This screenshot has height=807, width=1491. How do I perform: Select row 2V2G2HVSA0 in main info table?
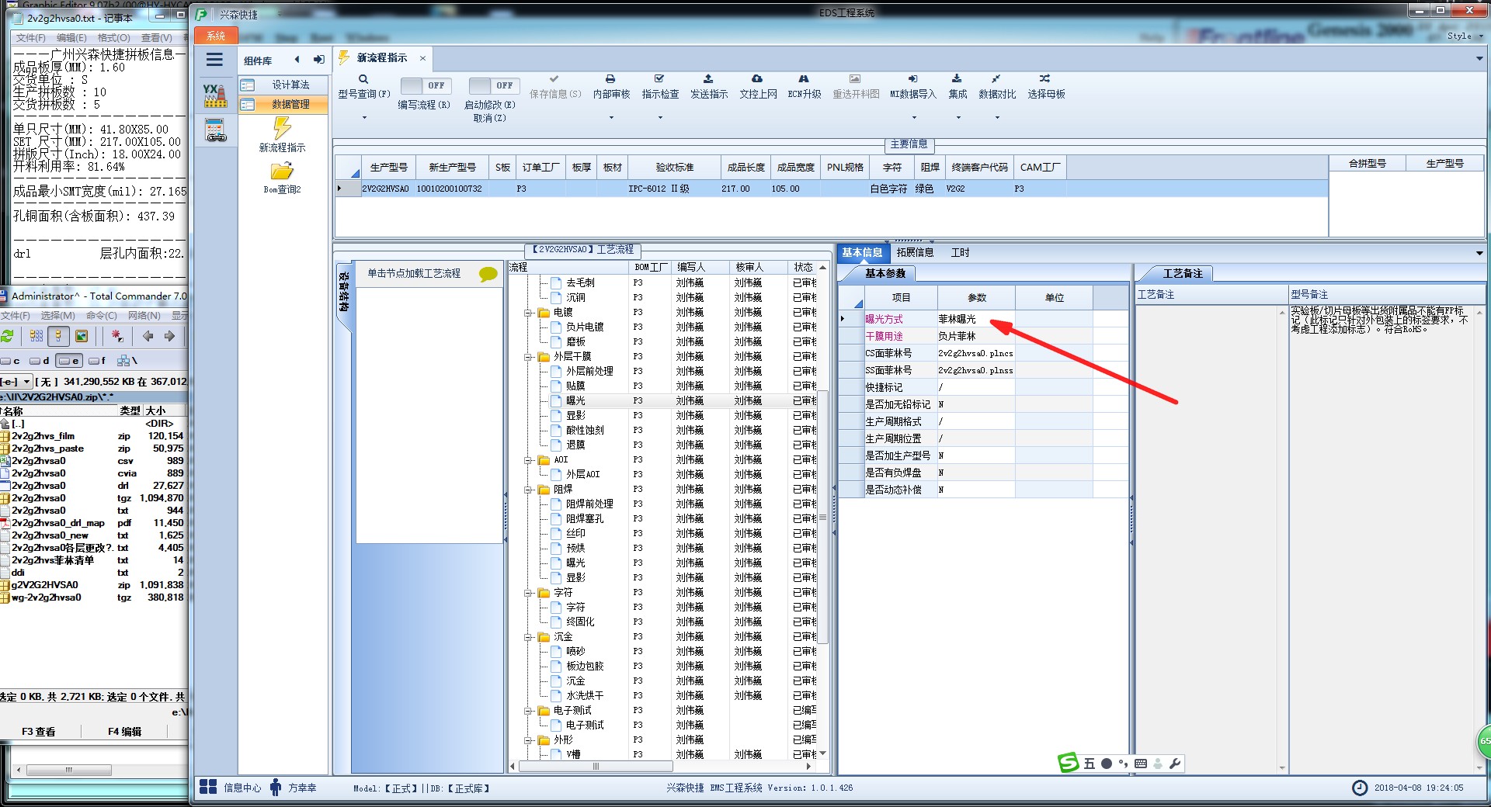pos(831,189)
